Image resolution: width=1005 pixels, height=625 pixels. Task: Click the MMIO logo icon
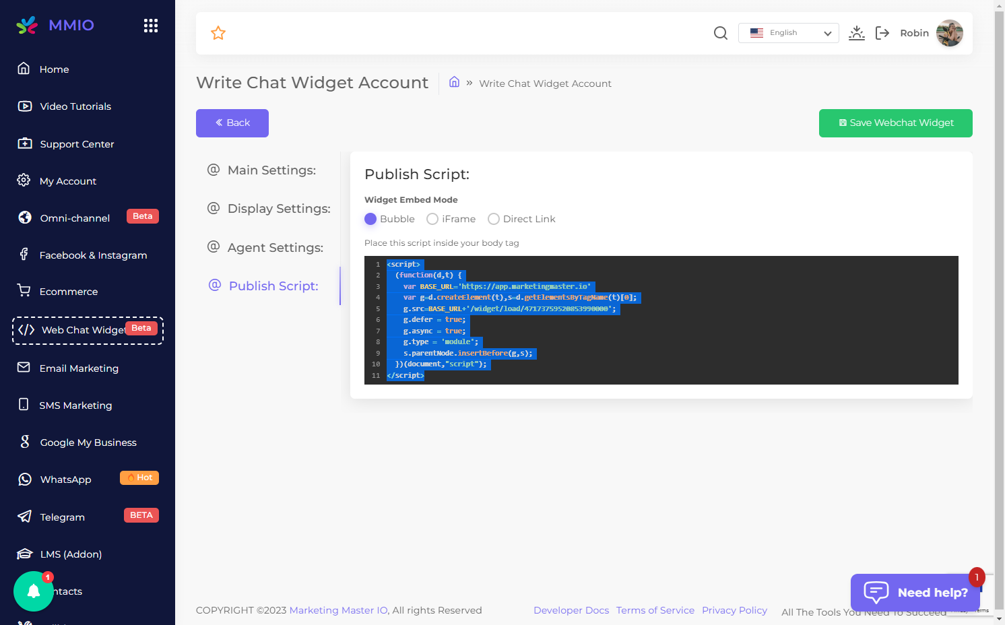[x=27, y=26]
